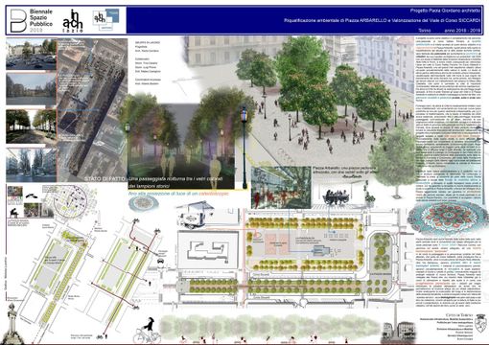Click 'Torino anno 2018 - 2019' text
This screenshot has width=489, height=345.
pos(450,31)
